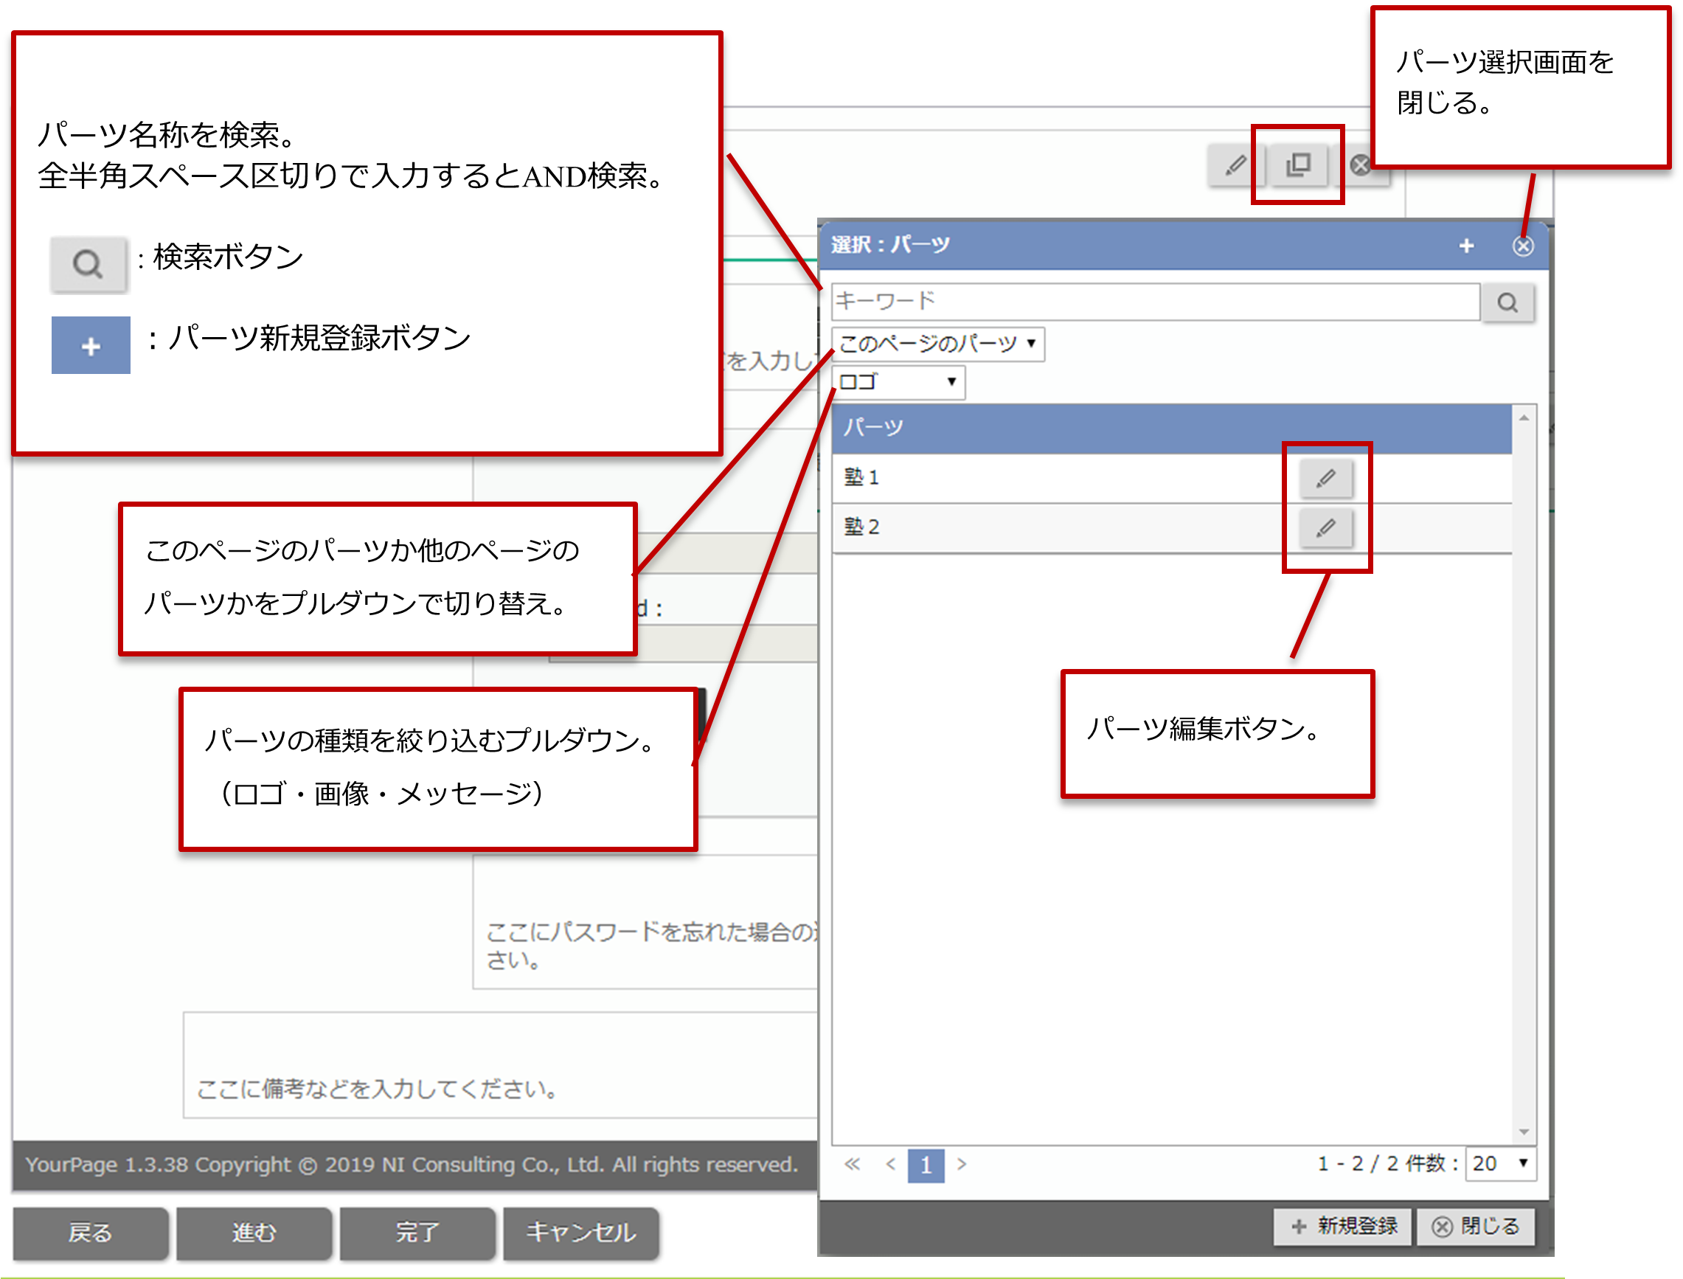Click the キャンセル button
Image resolution: width=1683 pixels, height=1279 pixels.
581,1233
